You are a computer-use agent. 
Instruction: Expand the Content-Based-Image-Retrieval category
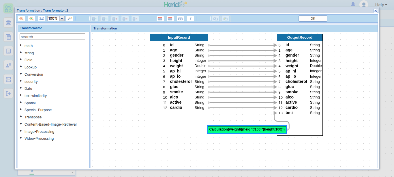21,124
